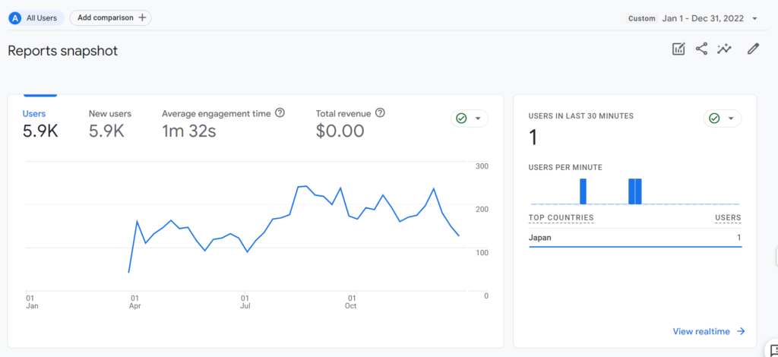778x357 pixels.
Task: Click the 1m 32s engagement value
Action: (189, 131)
